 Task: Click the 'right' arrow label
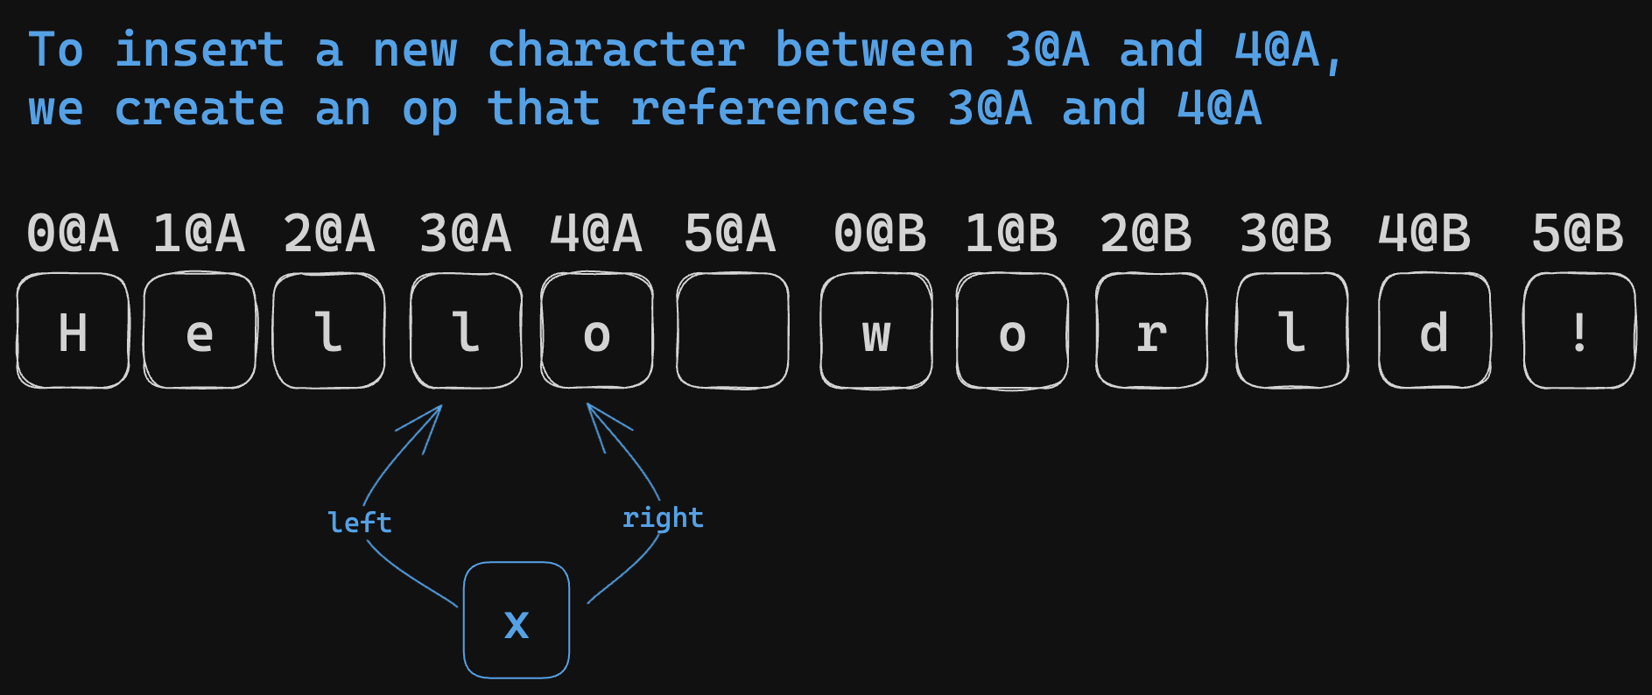coord(663,518)
